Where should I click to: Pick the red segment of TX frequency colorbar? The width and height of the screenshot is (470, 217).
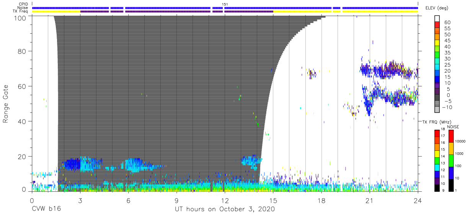437,134
